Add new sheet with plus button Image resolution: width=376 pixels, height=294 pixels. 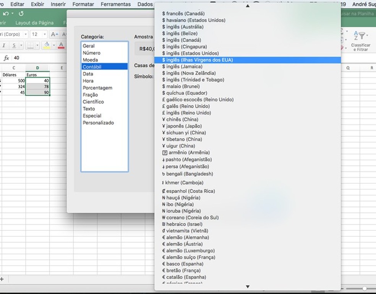(x=2, y=279)
